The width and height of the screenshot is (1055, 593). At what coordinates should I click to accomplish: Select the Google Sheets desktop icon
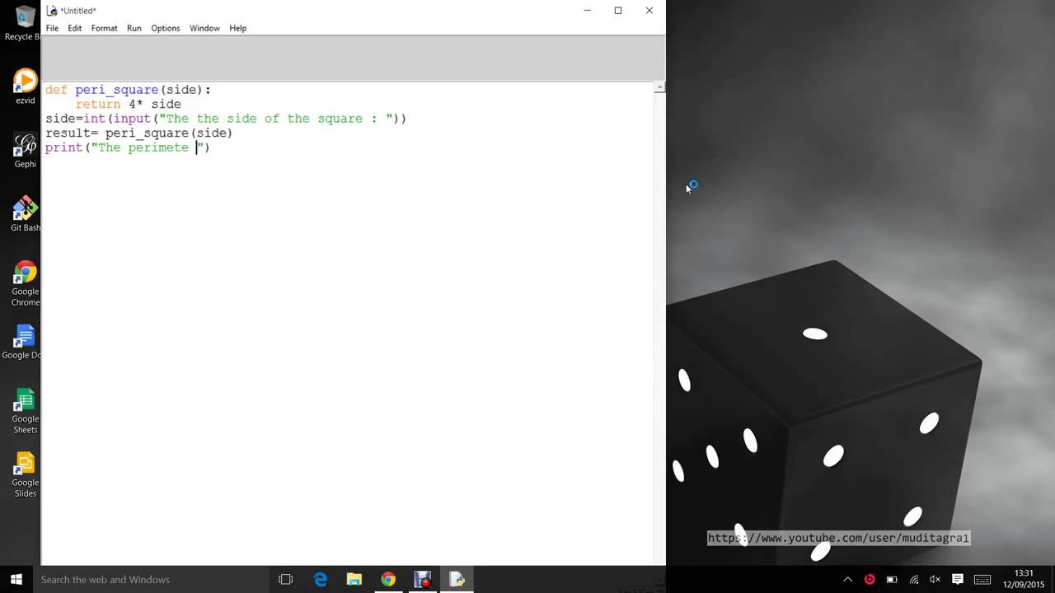[x=26, y=410]
